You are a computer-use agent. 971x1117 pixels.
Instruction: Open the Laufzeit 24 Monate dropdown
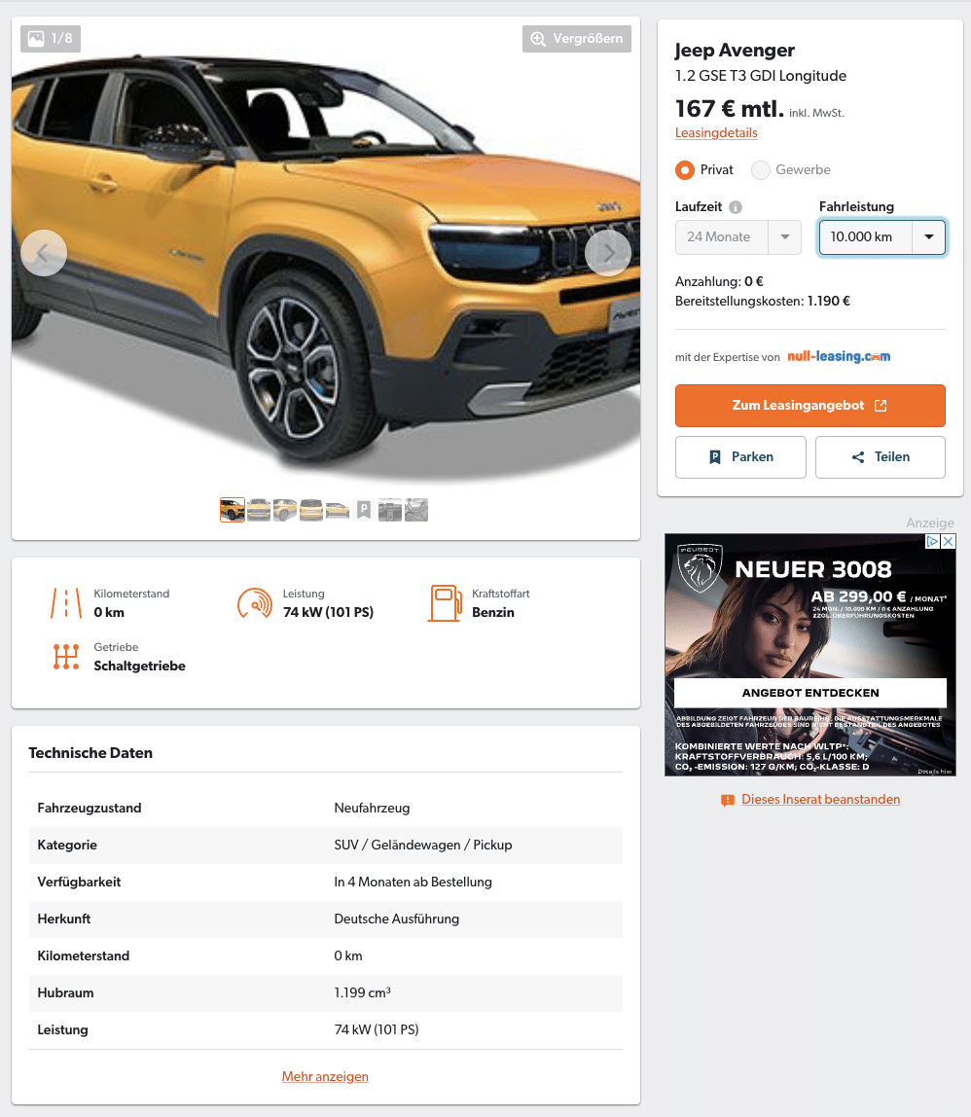pyautogui.click(x=738, y=237)
